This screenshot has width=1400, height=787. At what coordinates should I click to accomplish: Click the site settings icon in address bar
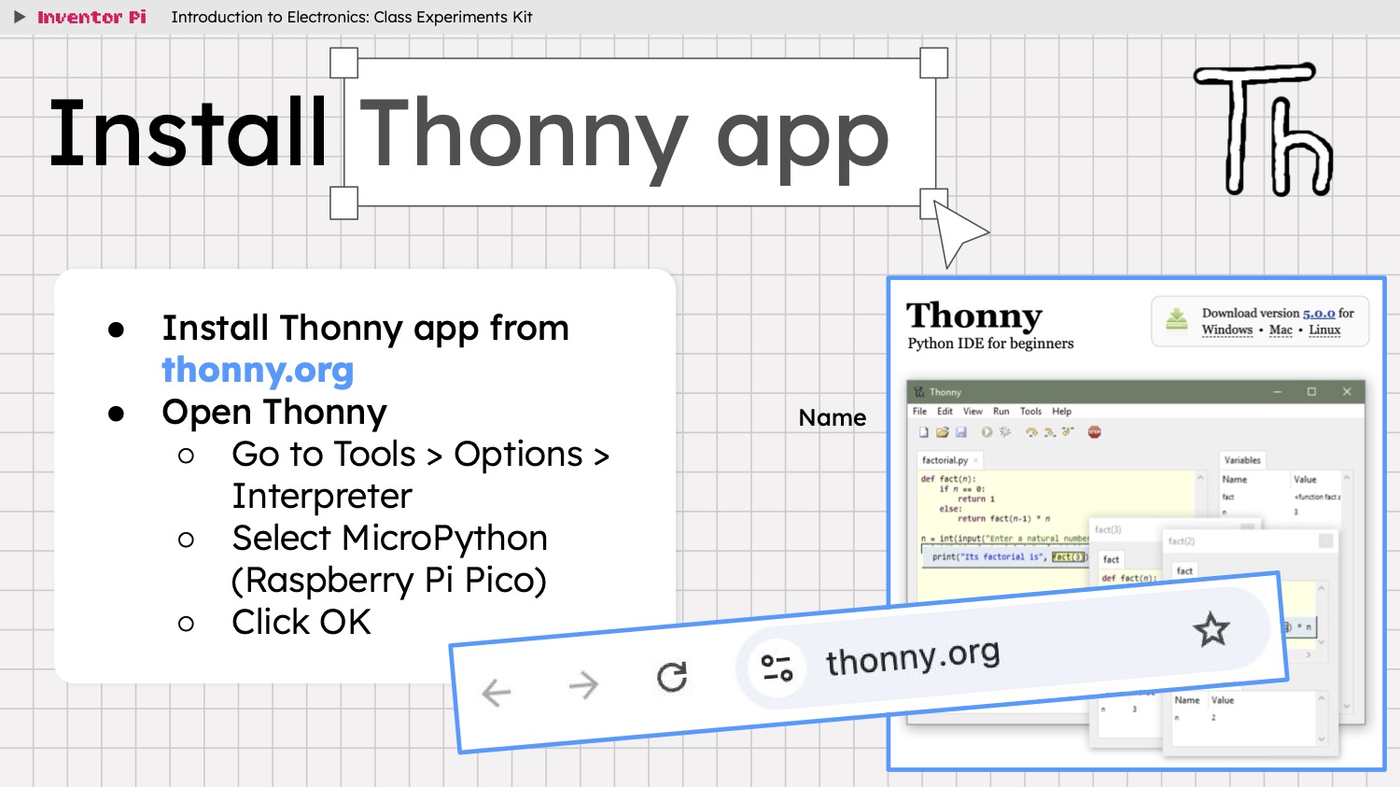click(777, 668)
